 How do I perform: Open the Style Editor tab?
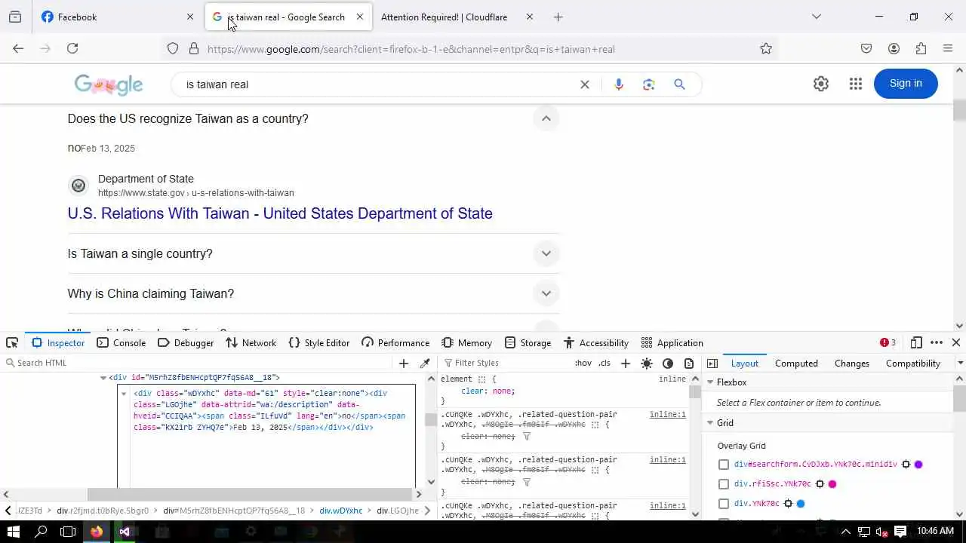pyautogui.click(x=319, y=343)
